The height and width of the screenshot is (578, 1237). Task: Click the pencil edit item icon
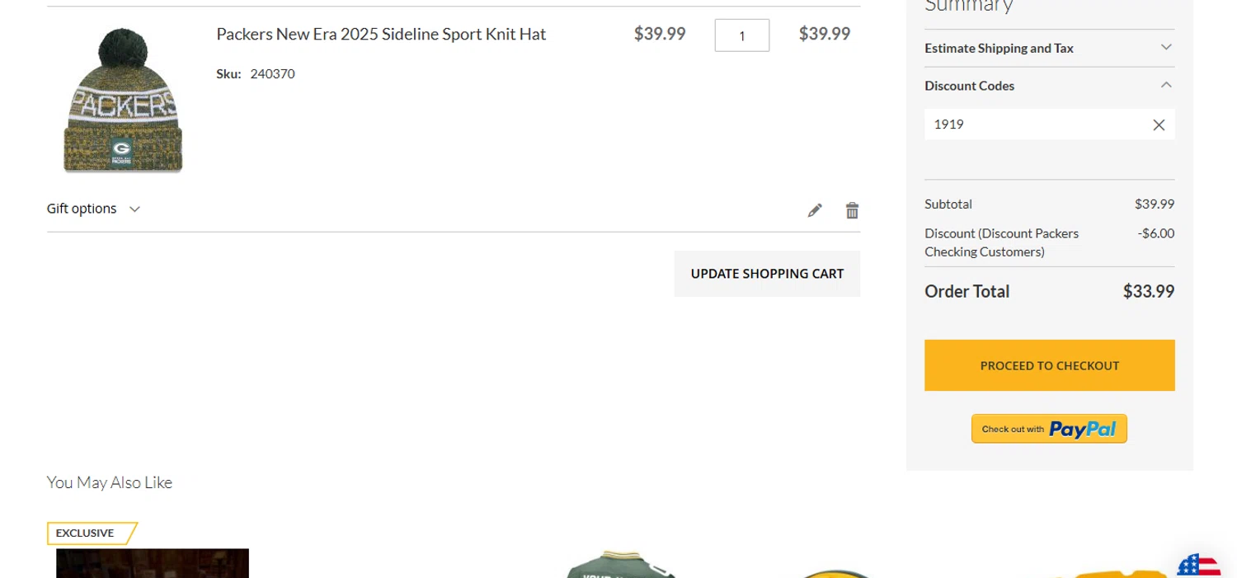pyautogui.click(x=815, y=210)
